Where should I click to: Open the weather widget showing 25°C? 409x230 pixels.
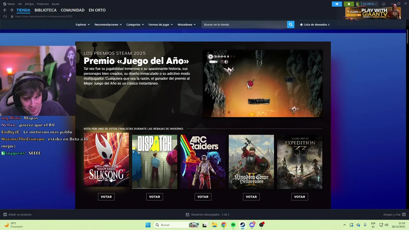(x=13, y=225)
